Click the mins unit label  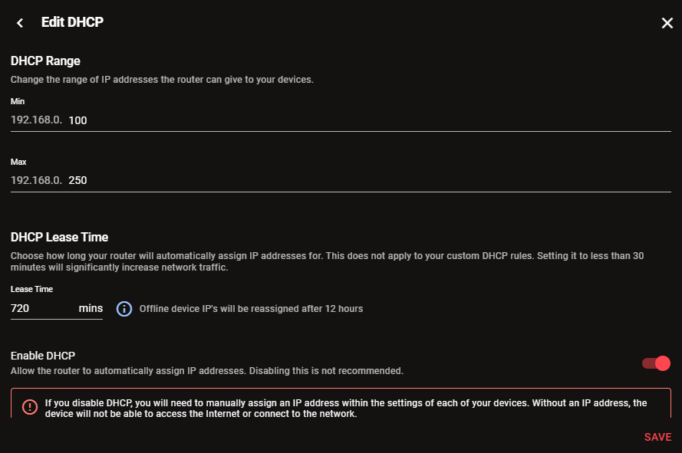click(x=91, y=308)
